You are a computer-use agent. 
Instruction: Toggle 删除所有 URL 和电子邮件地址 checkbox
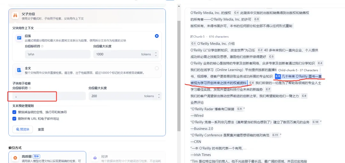(14, 119)
